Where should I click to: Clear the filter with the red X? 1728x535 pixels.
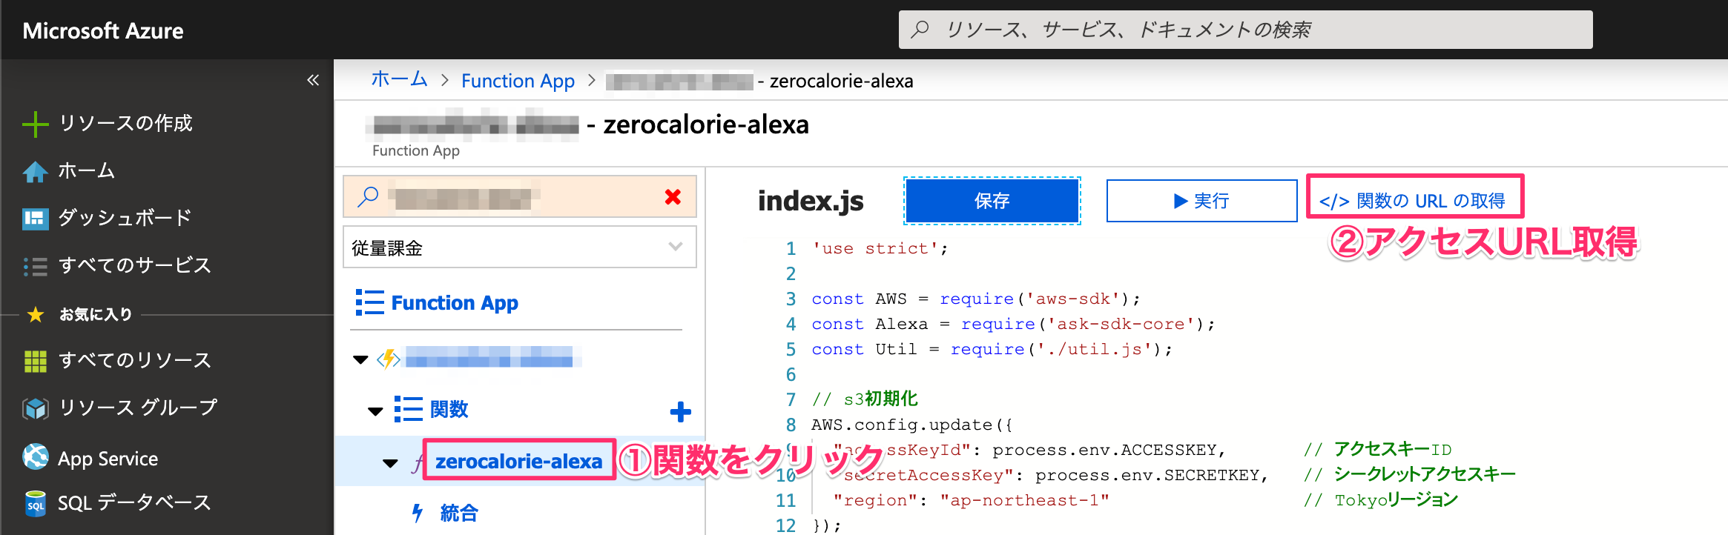673,196
